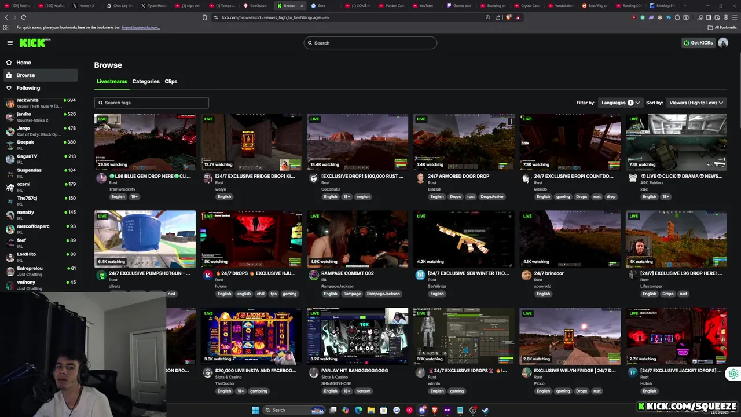Click the Brave Shields lion icon

509,17
